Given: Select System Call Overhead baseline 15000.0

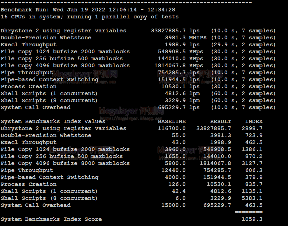Looking at the screenshot, I should click(173, 205).
